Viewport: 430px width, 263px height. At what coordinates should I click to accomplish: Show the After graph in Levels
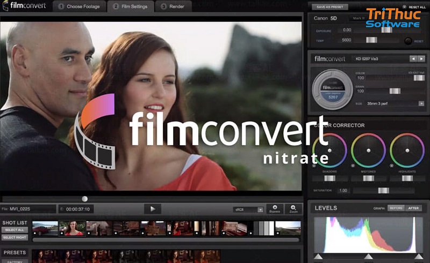[413, 208]
